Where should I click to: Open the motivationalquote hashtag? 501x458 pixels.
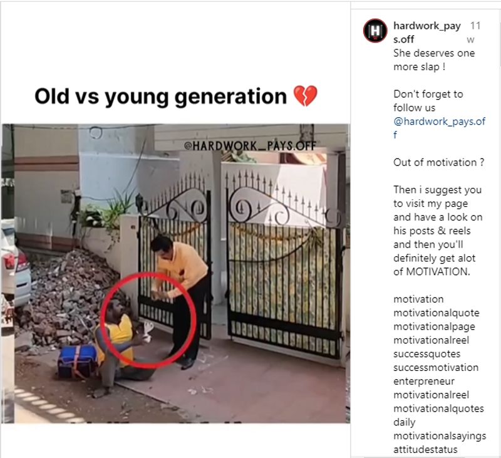click(436, 313)
